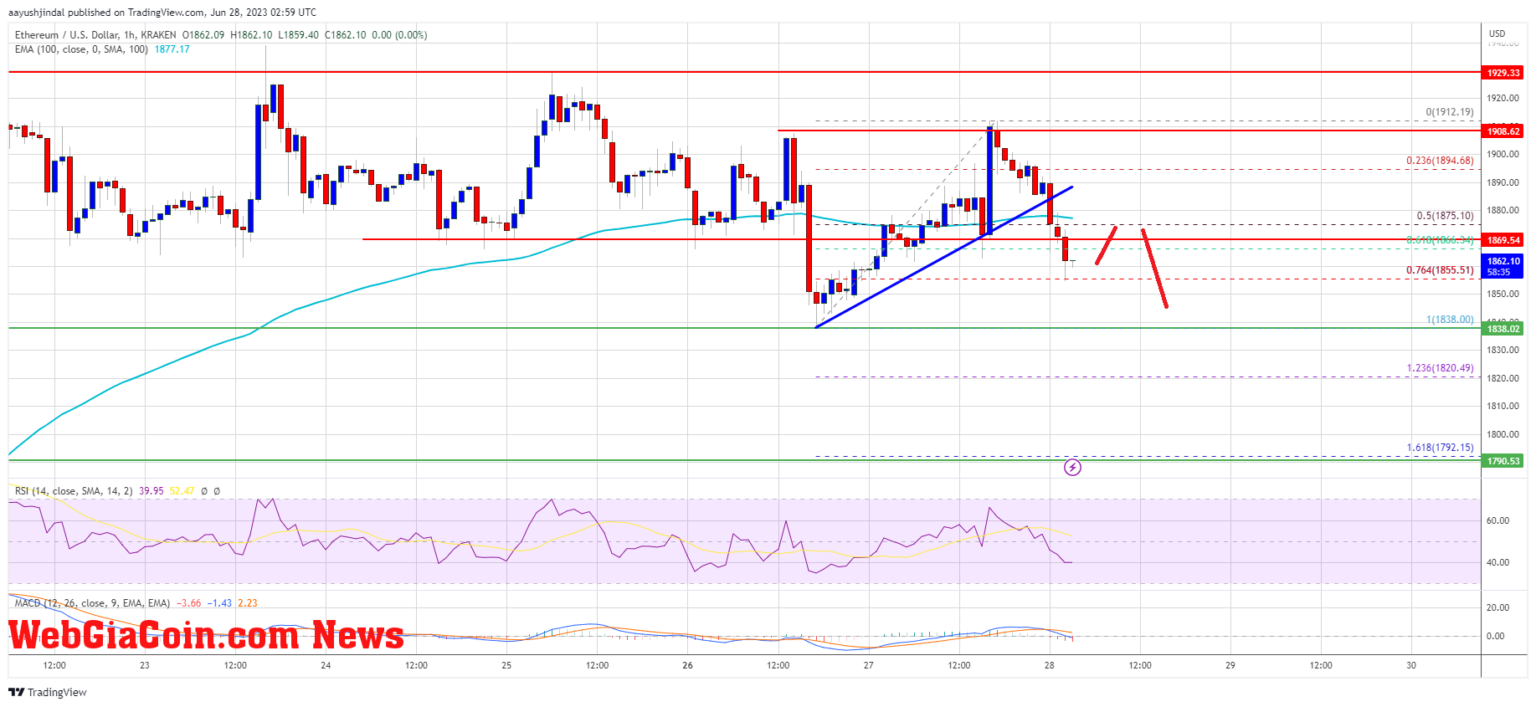Viewport: 1536px width, 707px height.
Task: Click the Fib label 1.236(1820.49)
Action: coord(1440,368)
